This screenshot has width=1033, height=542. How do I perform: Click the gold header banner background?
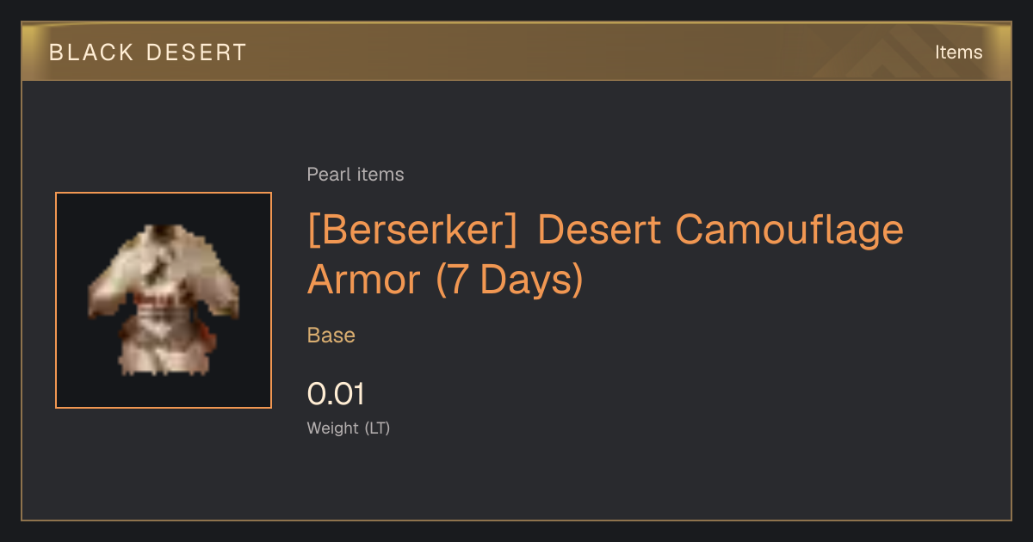516,52
